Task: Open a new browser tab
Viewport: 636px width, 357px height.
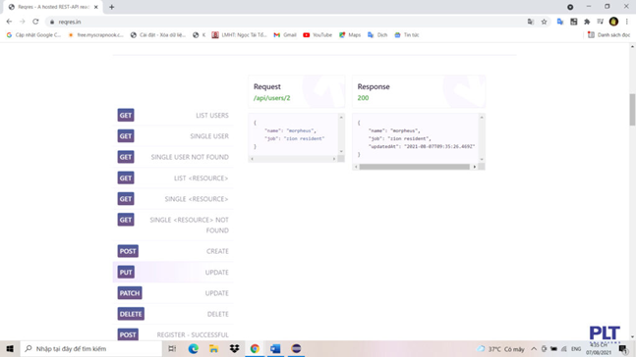Action: click(111, 7)
